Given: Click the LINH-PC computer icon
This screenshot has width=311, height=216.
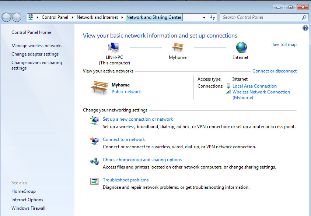Looking at the screenshot, I should click(114, 47).
